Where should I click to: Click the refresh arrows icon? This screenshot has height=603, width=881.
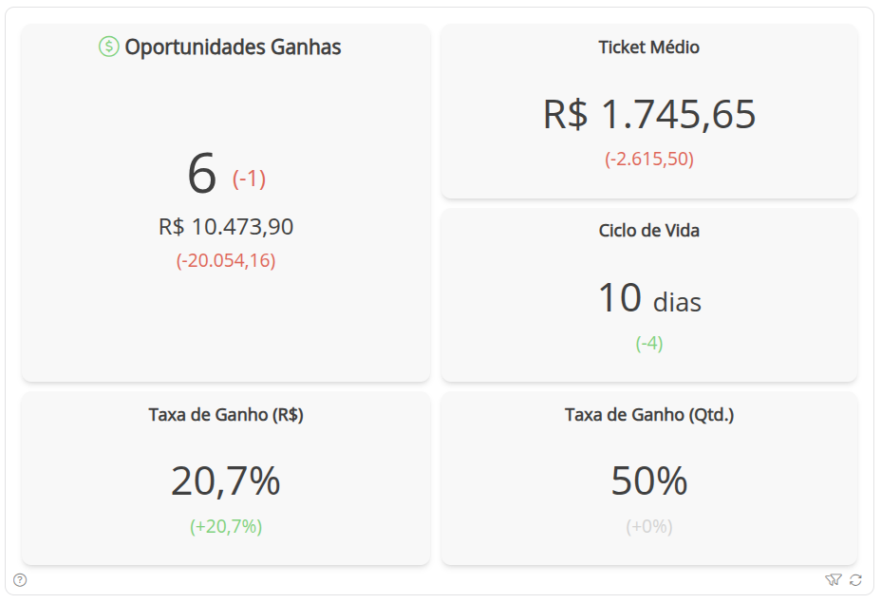point(855,579)
